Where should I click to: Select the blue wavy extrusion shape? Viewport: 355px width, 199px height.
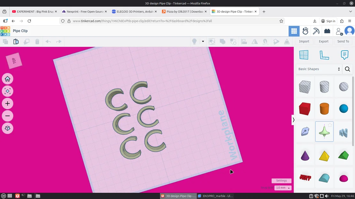(343, 132)
